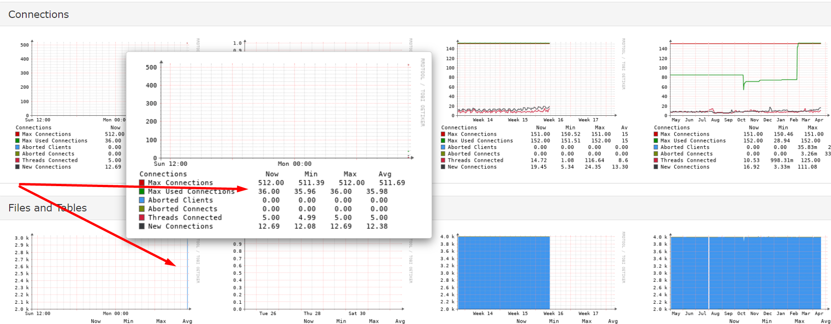The width and height of the screenshot is (831, 324).
Task: Open the weekly Connections graph showing Week 14–17
Action: click(534, 104)
